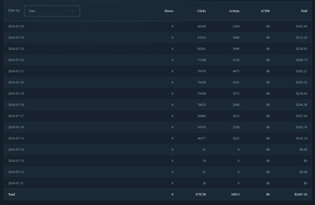The image size is (315, 205).
Task: Click total paid $2447.16
Action: pos(301,194)
